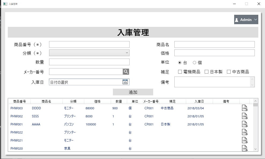Click メーカー番号 column header in table
The image size is (265, 159).
151,101
